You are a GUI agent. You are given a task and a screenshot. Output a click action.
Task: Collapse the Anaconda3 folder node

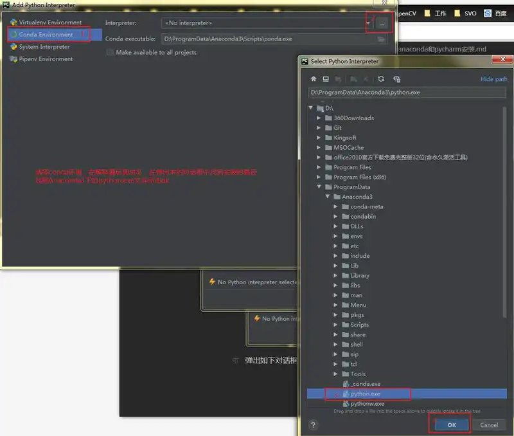pyautogui.click(x=328, y=197)
